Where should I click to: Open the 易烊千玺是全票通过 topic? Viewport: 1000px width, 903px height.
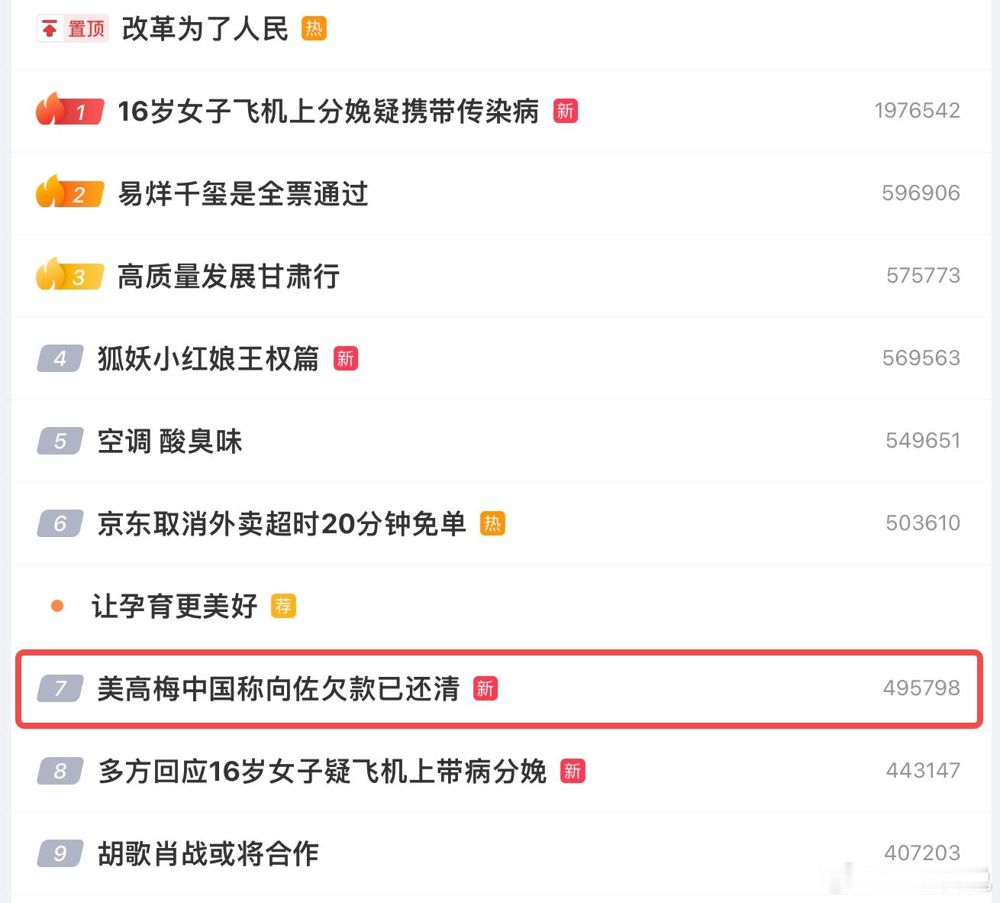[243, 194]
